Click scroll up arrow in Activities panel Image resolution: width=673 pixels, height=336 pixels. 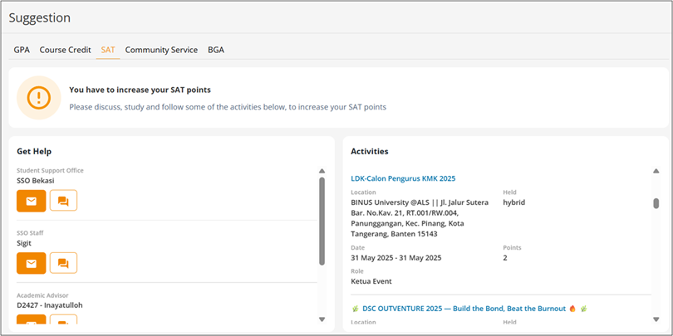point(656,172)
